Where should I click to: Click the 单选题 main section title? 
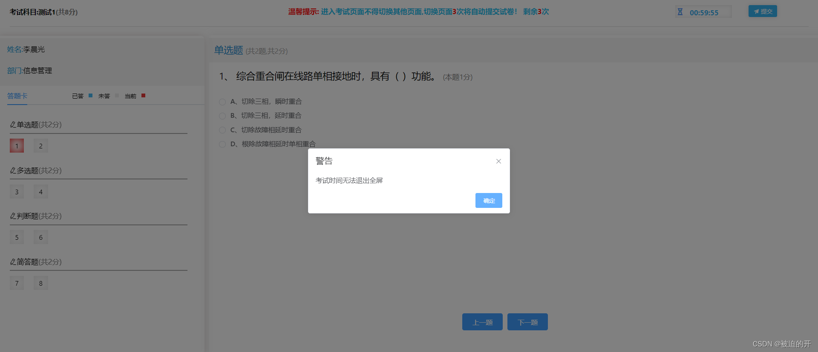[x=228, y=50]
